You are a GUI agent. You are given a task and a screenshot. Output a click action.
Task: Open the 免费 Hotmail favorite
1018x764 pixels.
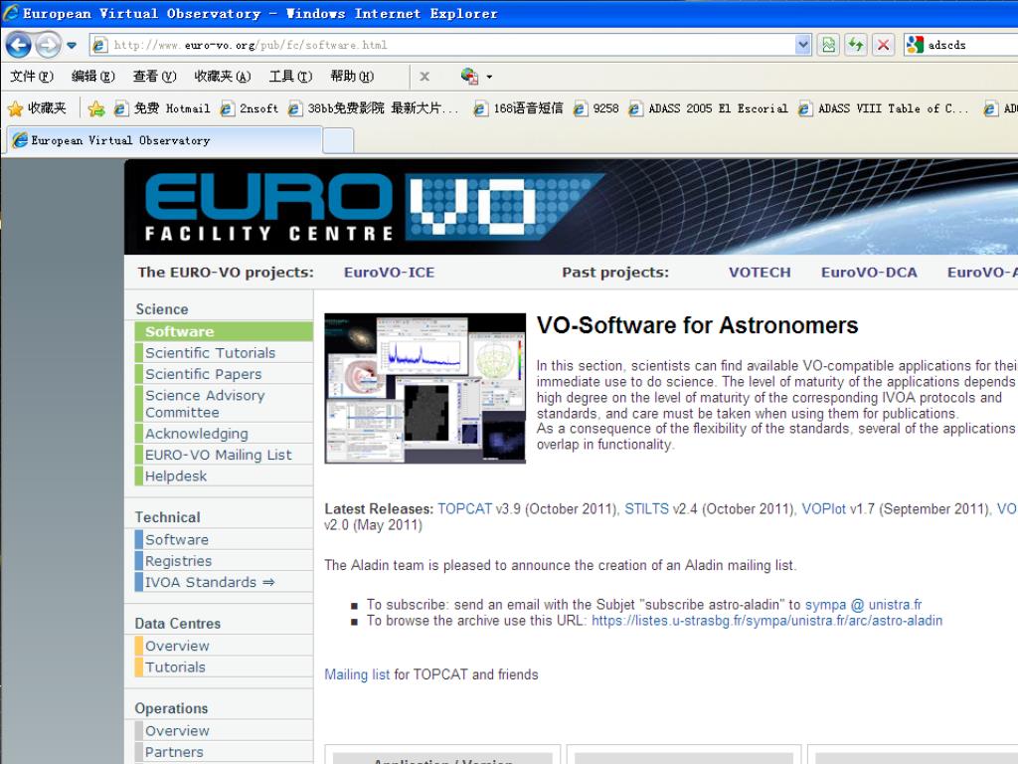pyautogui.click(x=162, y=108)
